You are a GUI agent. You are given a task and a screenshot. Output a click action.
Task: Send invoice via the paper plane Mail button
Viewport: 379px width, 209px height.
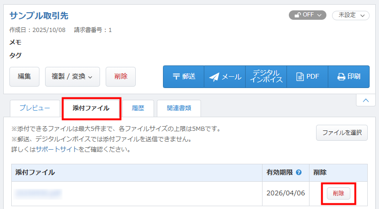tap(225, 77)
